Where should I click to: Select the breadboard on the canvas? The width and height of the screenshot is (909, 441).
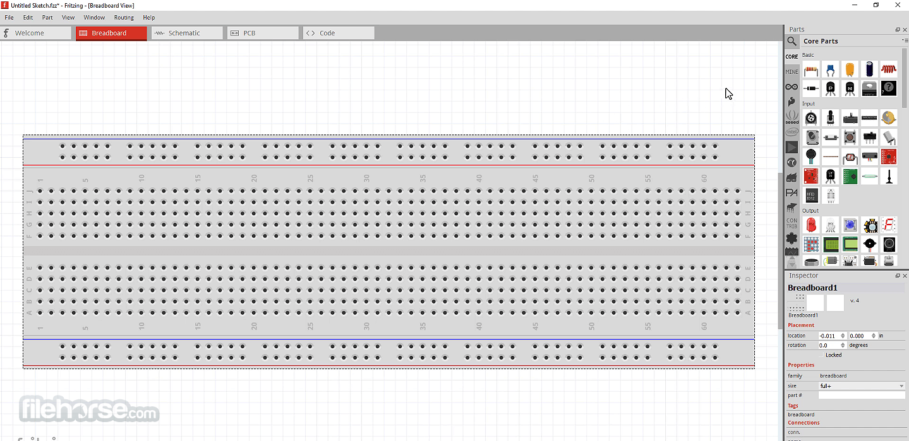point(388,251)
